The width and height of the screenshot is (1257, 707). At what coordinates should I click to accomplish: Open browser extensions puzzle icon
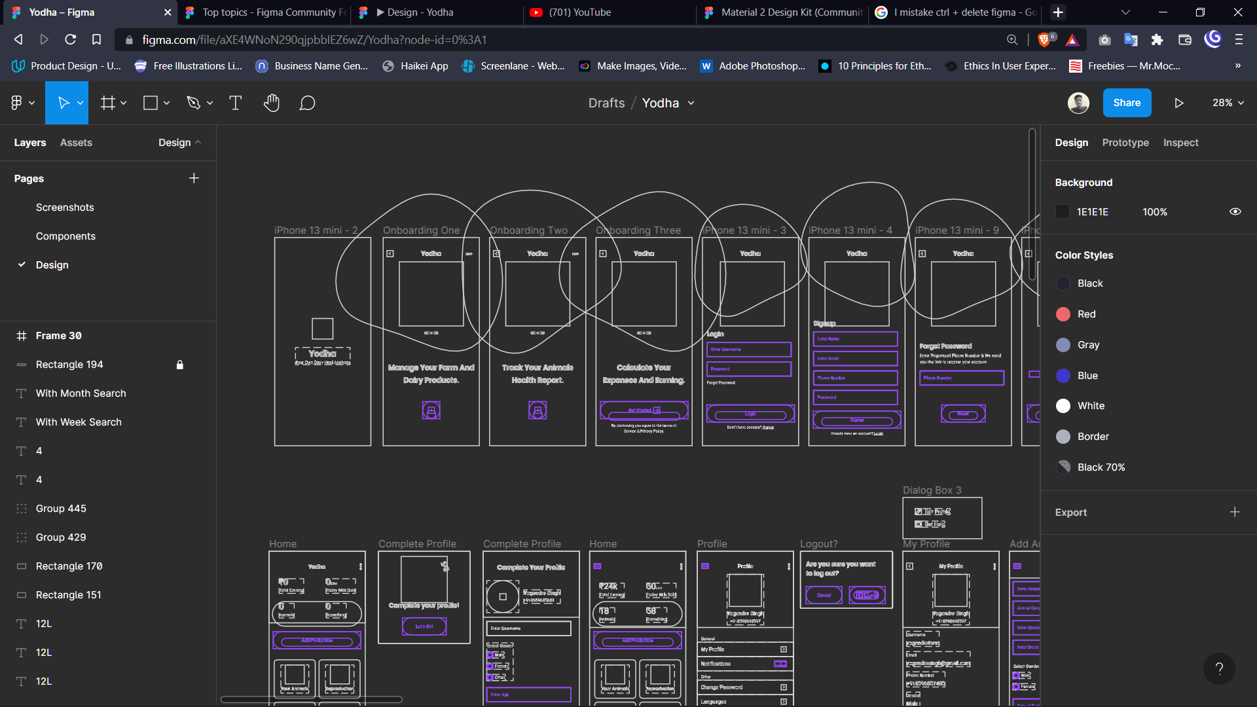[x=1157, y=40]
